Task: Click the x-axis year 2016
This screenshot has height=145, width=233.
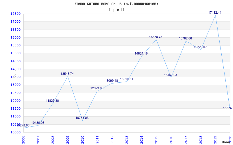Action: click(x=171, y=140)
